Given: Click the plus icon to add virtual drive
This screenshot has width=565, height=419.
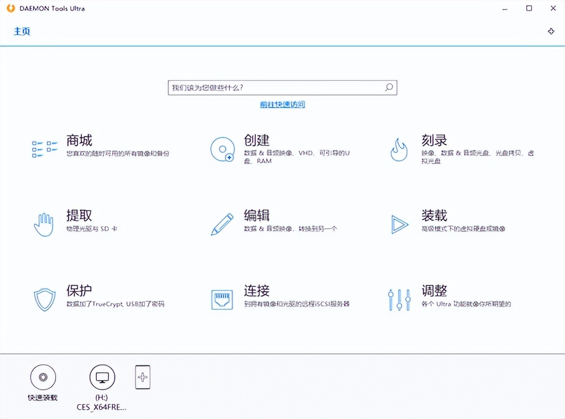Looking at the screenshot, I should 142,377.
